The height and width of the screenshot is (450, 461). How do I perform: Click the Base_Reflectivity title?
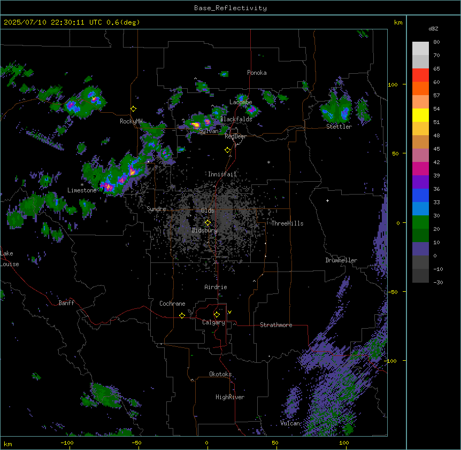(x=231, y=8)
